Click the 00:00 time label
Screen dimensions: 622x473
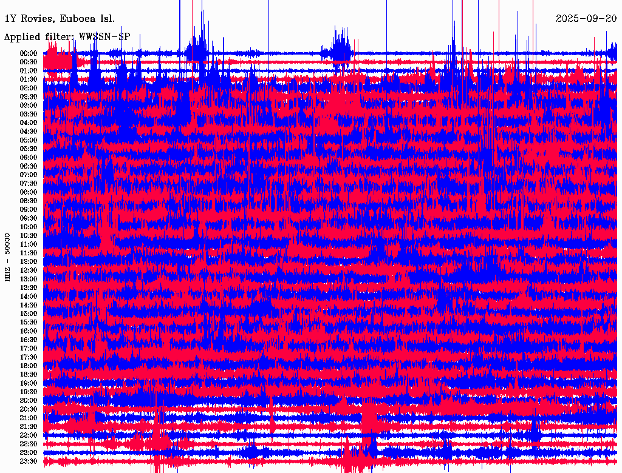point(29,53)
